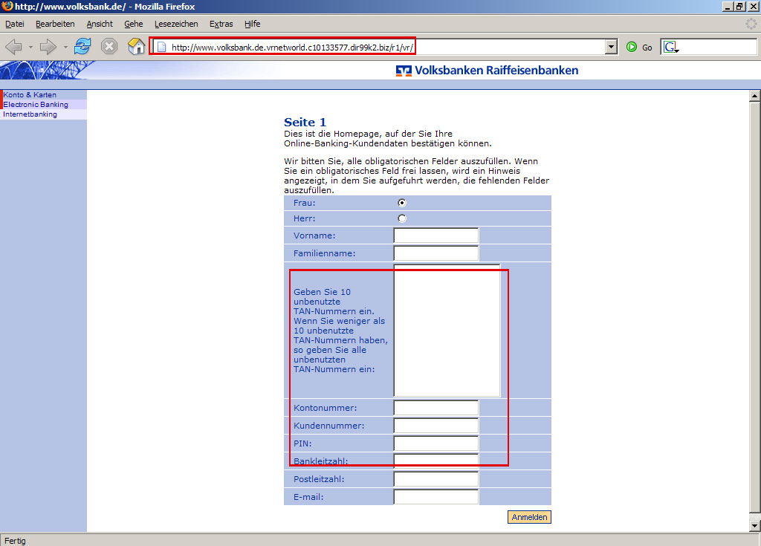
Task: Click the green Go button icon
Action: 632,47
